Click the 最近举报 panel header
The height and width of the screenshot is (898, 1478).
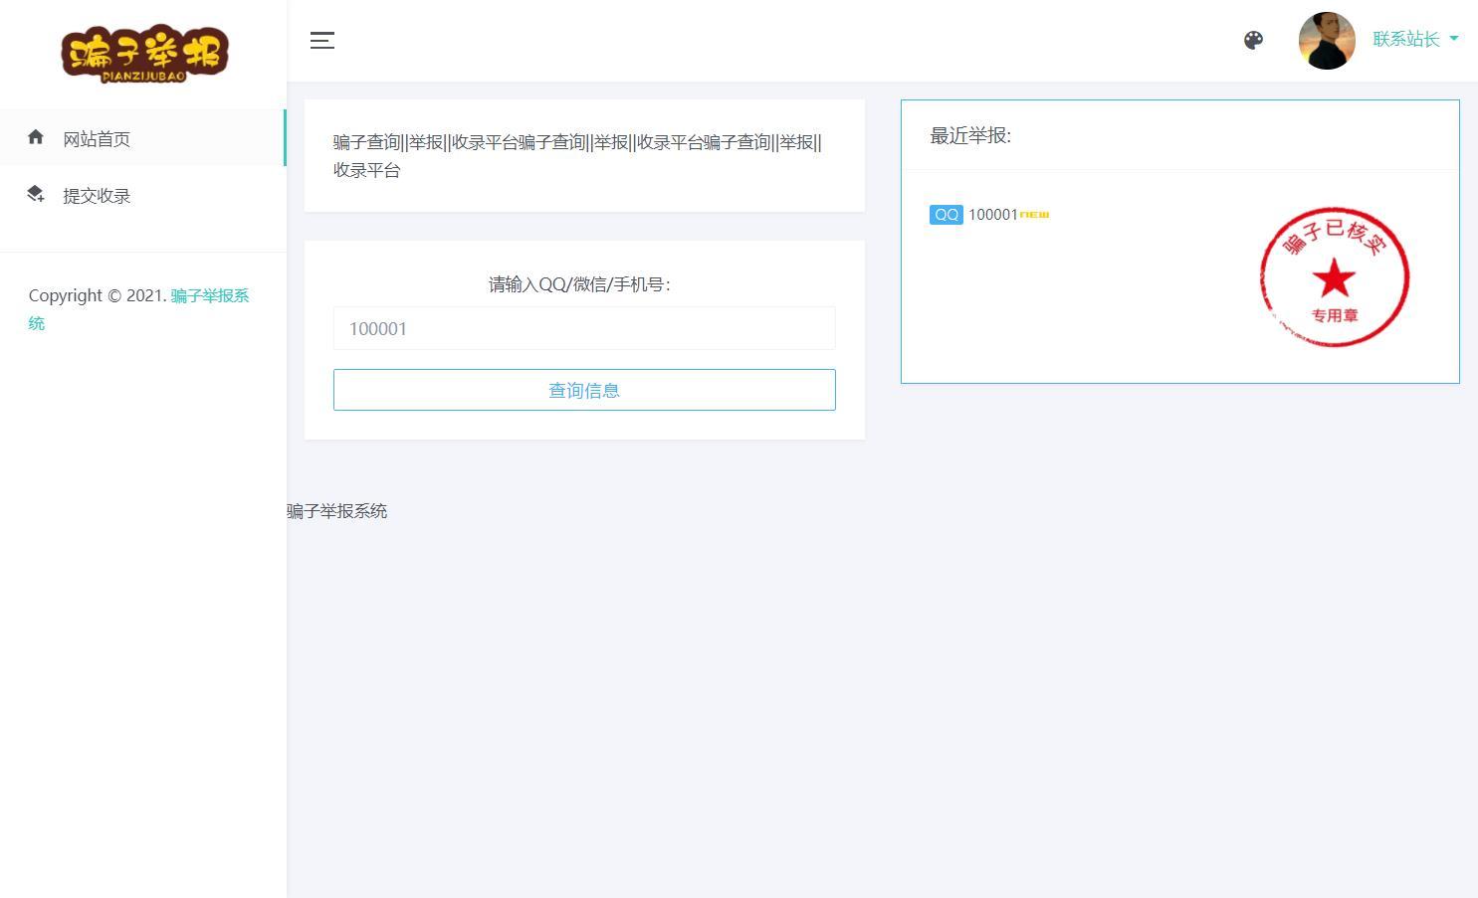(970, 136)
